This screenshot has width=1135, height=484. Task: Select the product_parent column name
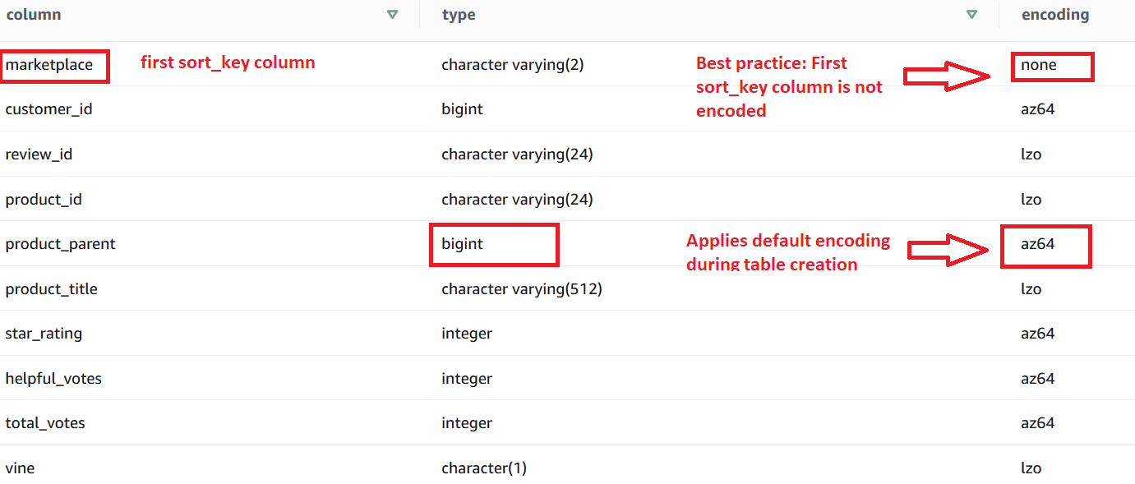(60, 244)
